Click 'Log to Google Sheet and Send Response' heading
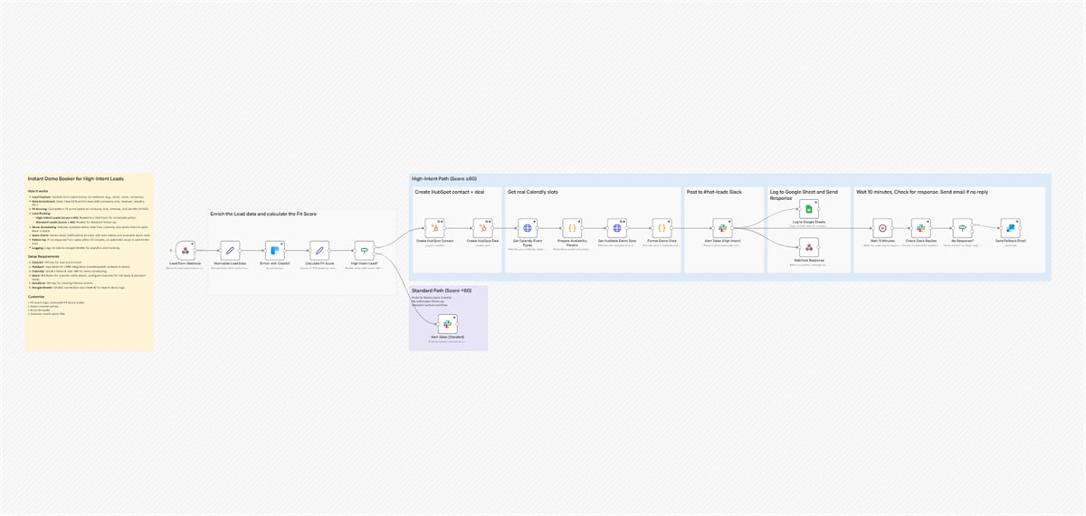1086x516 pixels. point(804,195)
